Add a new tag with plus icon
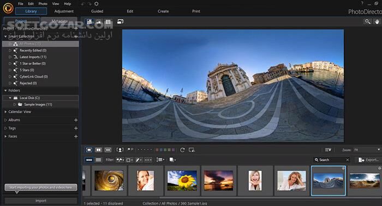The width and height of the screenshot is (382, 206). (x=76, y=128)
